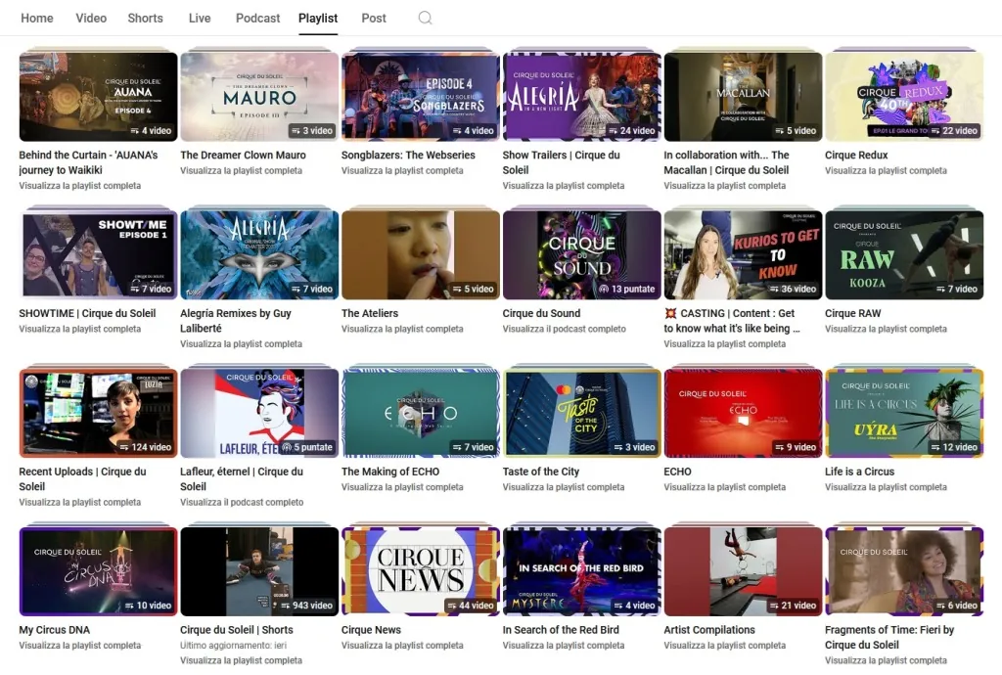Click 'Life is a Circus' title link

click(x=859, y=472)
